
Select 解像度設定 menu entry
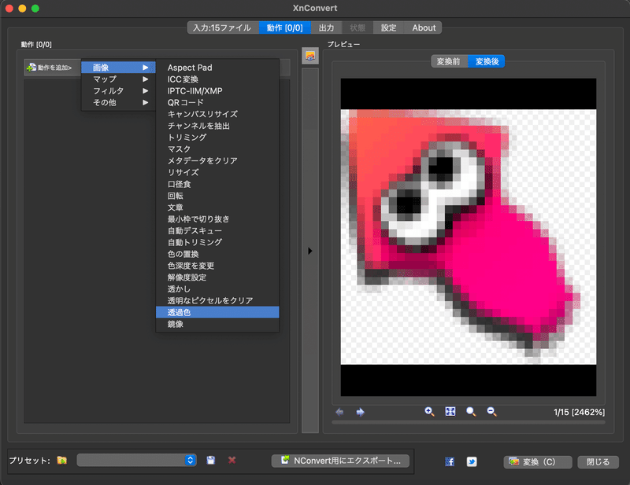[x=217, y=277]
